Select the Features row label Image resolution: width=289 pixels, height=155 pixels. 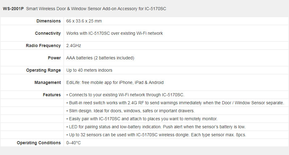pyautogui.click(x=52, y=95)
